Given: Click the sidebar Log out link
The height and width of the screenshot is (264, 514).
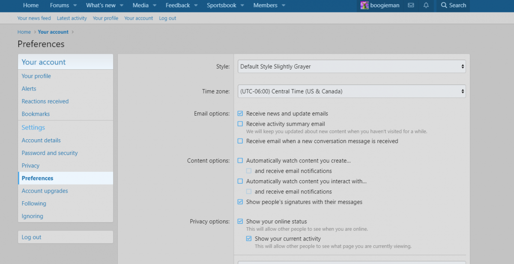Looking at the screenshot, I should [x=32, y=237].
